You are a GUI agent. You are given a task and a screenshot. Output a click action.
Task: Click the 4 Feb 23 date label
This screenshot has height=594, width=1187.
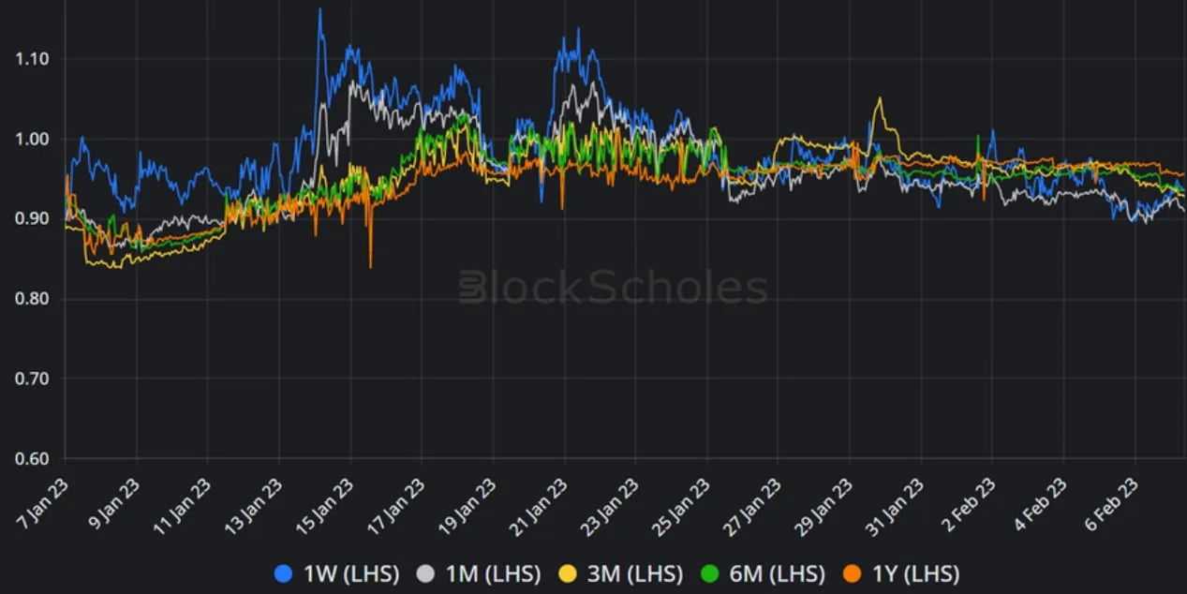[1041, 506]
